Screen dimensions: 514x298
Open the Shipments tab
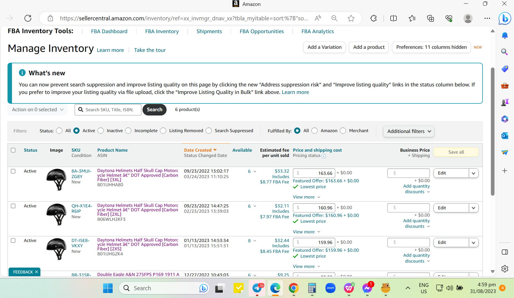click(209, 32)
